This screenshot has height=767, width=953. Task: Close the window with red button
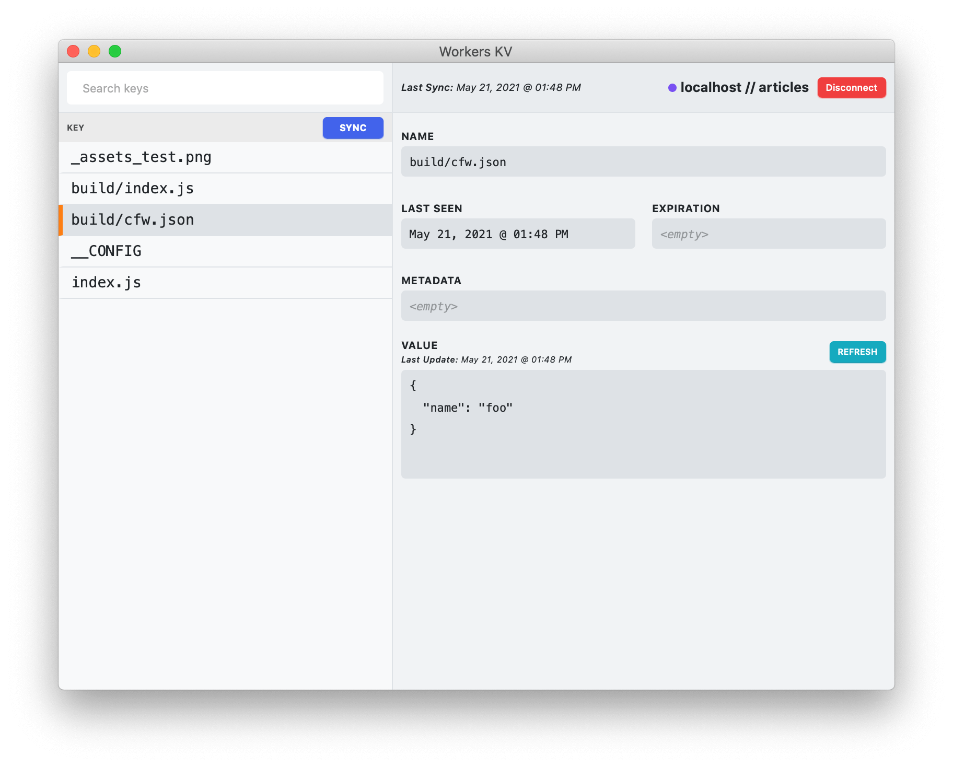pyautogui.click(x=73, y=51)
